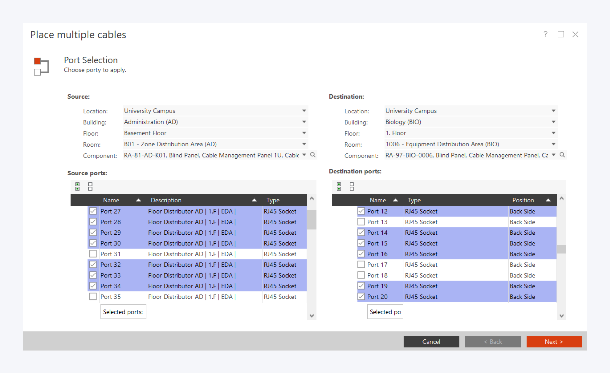Sort source ports by Name arrow
The image size is (610, 373).
pos(138,200)
